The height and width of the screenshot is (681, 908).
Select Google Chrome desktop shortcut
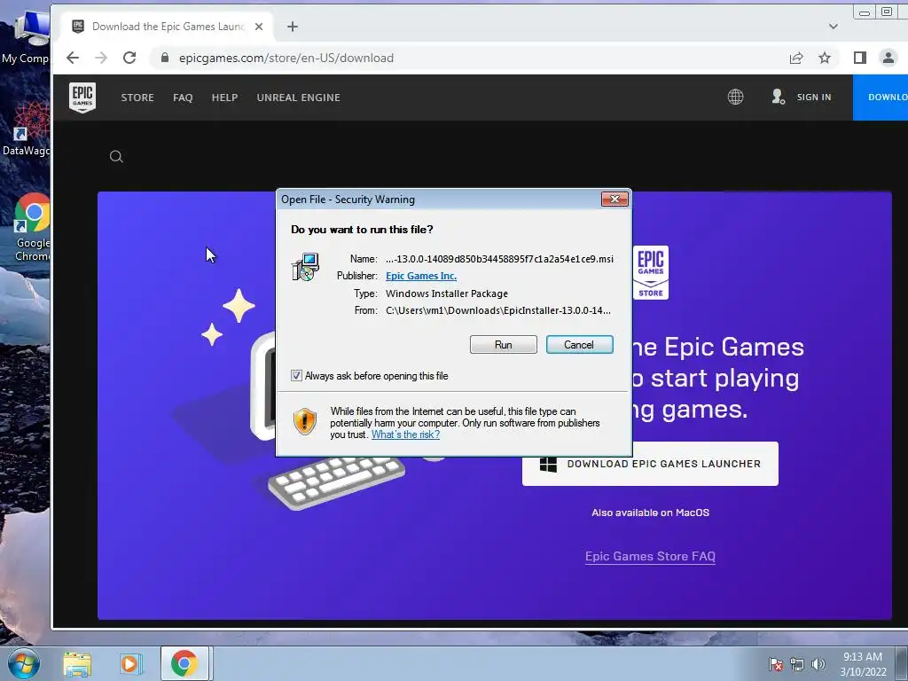pos(32,227)
